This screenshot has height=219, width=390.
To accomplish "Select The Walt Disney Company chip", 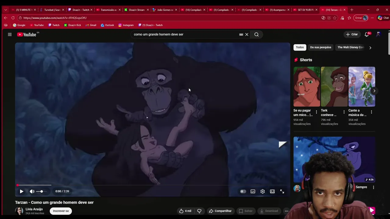I will [x=350, y=47].
